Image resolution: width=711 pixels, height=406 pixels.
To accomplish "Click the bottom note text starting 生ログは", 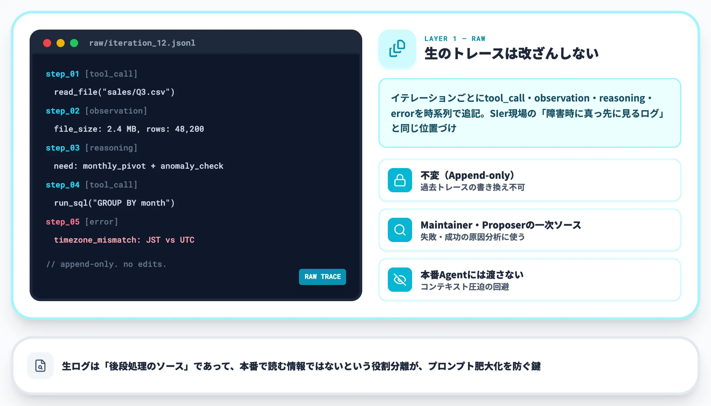I will pos(301,366).
